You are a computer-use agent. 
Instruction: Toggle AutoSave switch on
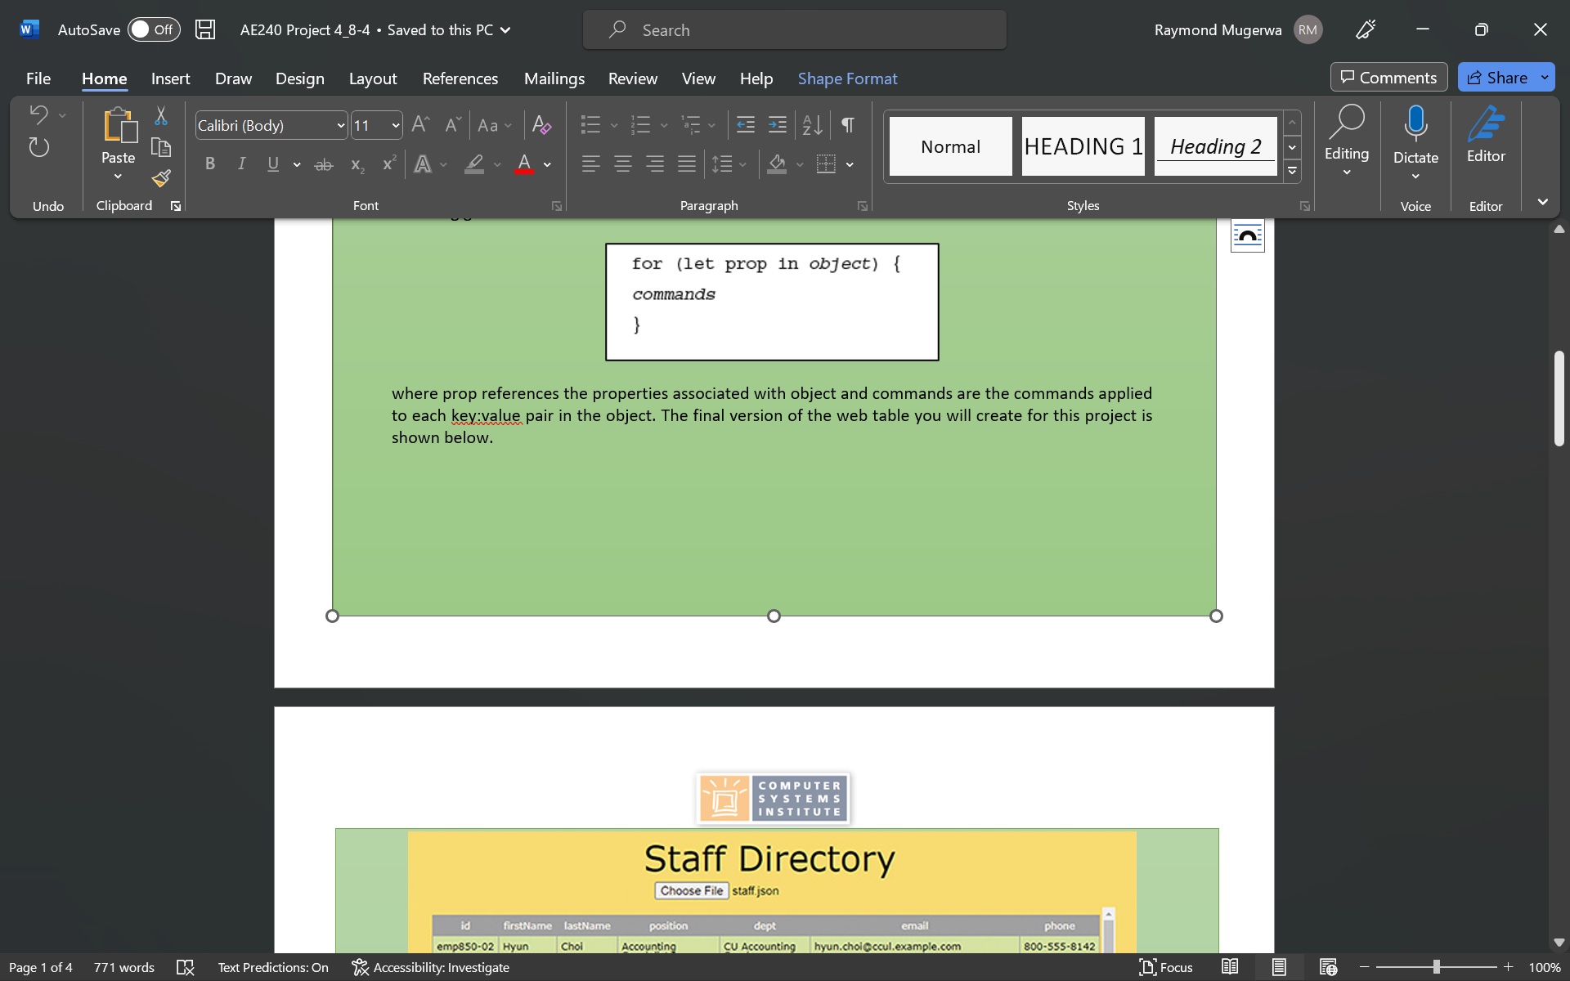(154, 29)
